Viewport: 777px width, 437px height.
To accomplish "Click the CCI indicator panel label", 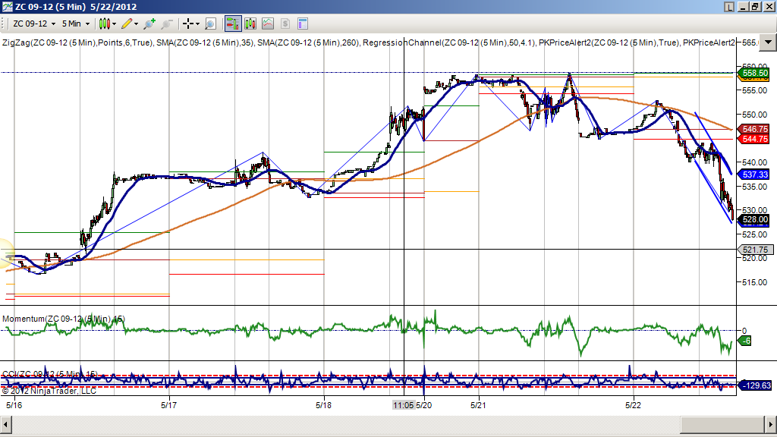I will coord(50,373).
